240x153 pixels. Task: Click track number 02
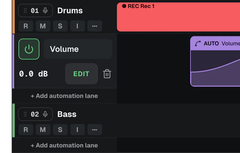tap(35, 114)
